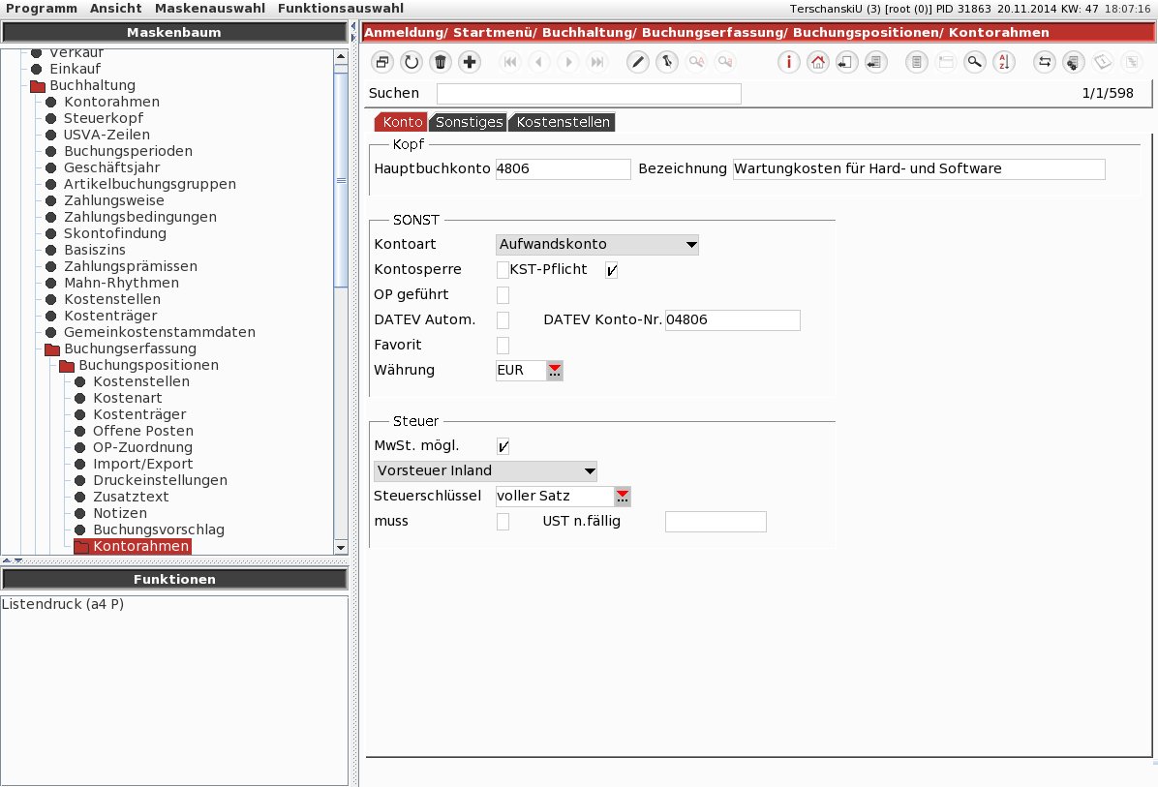
Task: Click the search with capital A icon
Action: click(696, 62)
